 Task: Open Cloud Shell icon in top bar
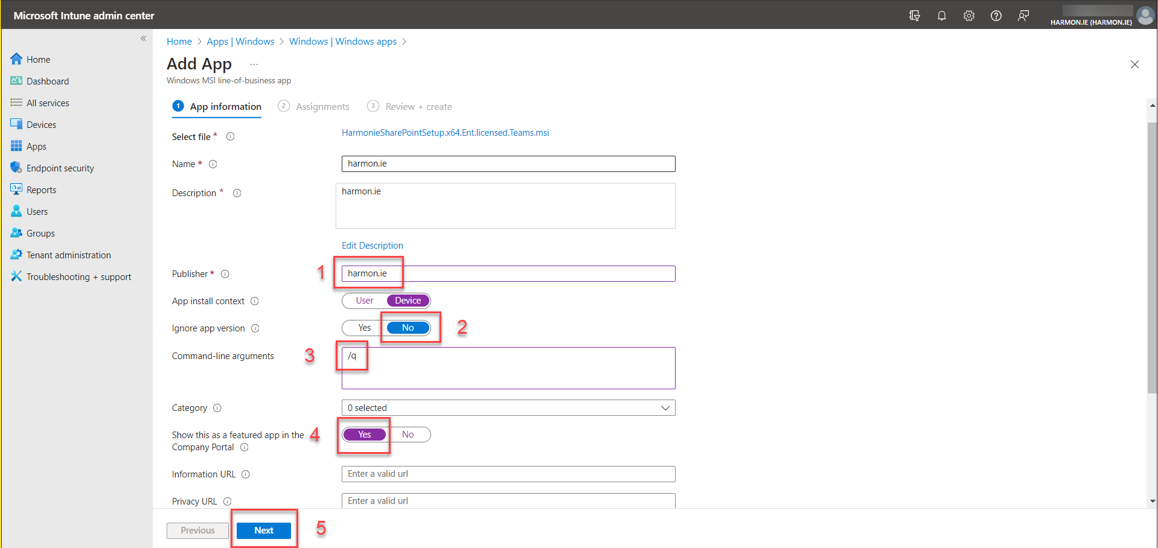click(x=914, y=16)
